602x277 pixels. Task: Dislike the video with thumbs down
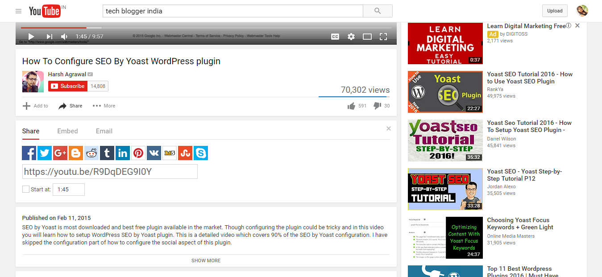pyautogui.click(x=377, y=106)
